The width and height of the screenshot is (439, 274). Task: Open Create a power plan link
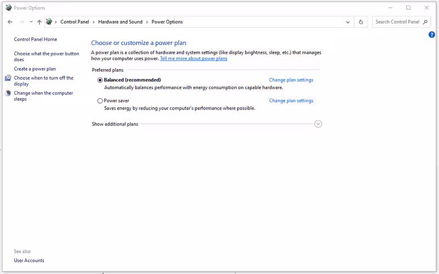(35, 69)
